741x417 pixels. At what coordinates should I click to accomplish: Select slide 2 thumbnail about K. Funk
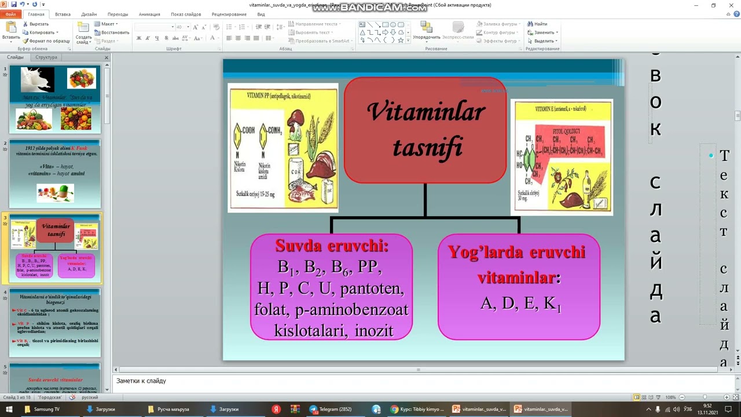coord(55,174)
